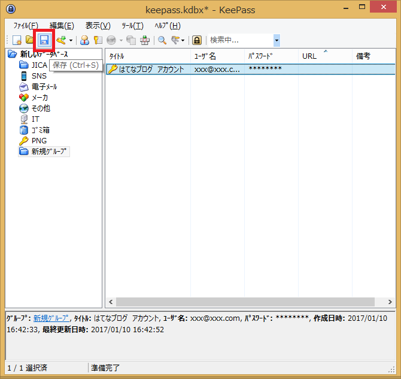
Task: Click the その他 globe icon
Action: [24, 109]
